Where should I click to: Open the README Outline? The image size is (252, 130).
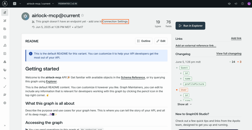pyautogui.click(x=144, y=41)
